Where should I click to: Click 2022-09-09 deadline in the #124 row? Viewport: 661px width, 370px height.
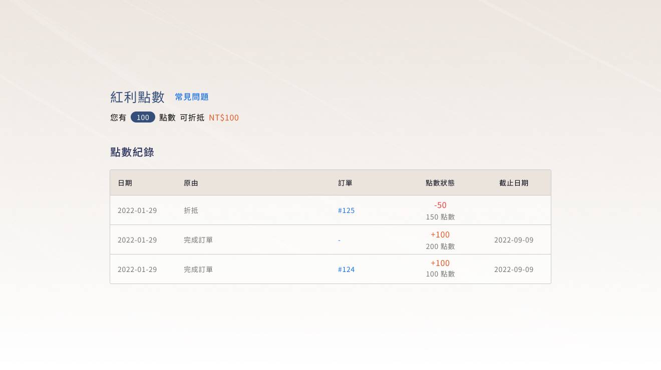(514, 269)
